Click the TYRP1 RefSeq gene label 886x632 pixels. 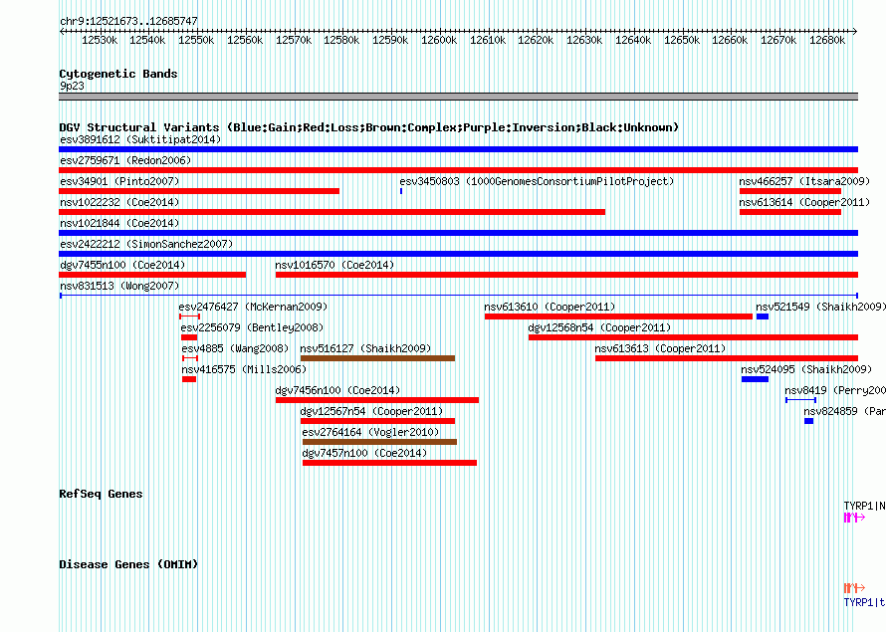tap(864, 506)
